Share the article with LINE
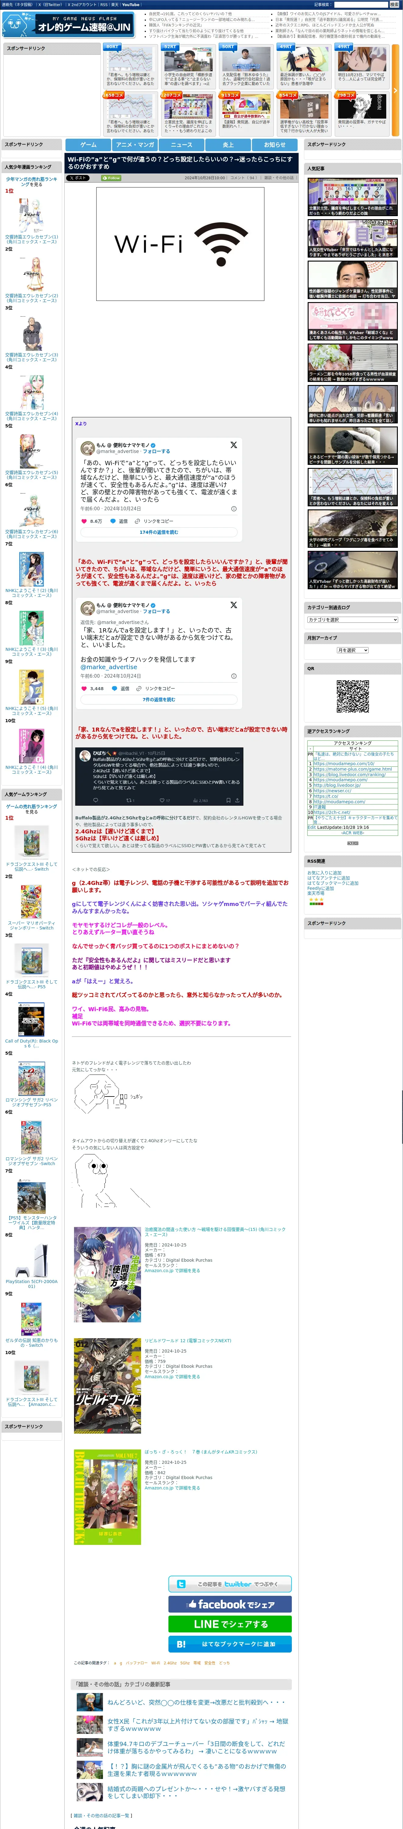The width and height of the screenshot is (403, 1829). pos(230,1624)
